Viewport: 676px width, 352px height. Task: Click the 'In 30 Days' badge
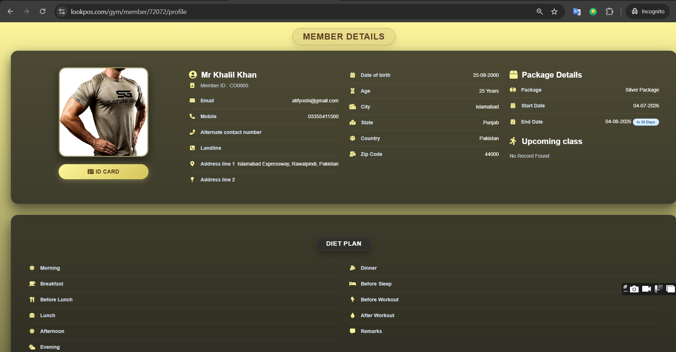(646, 122)
